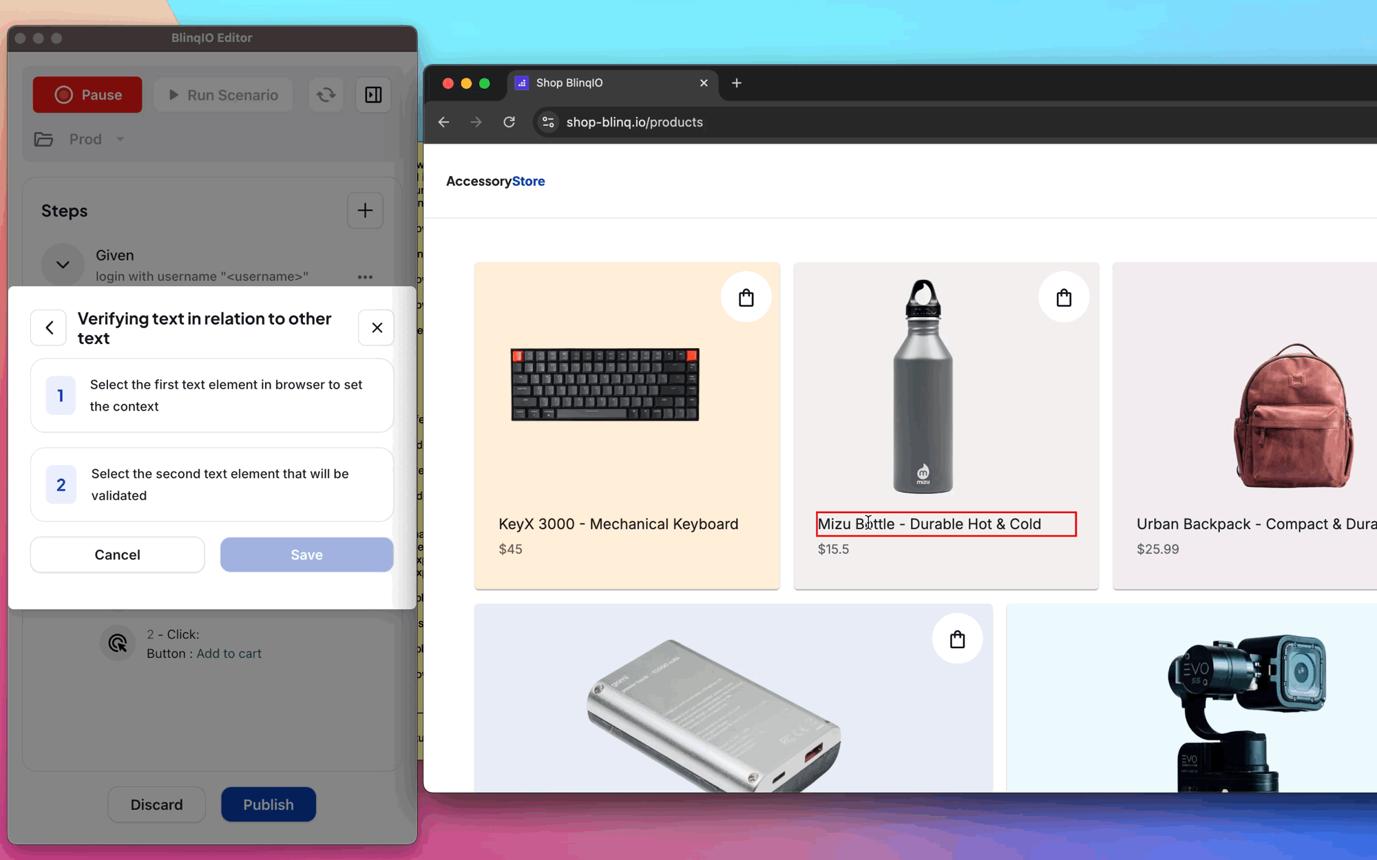Click the Save button in modal
Viewport: 1377px width, 860px height.
(x=306, y=554)
